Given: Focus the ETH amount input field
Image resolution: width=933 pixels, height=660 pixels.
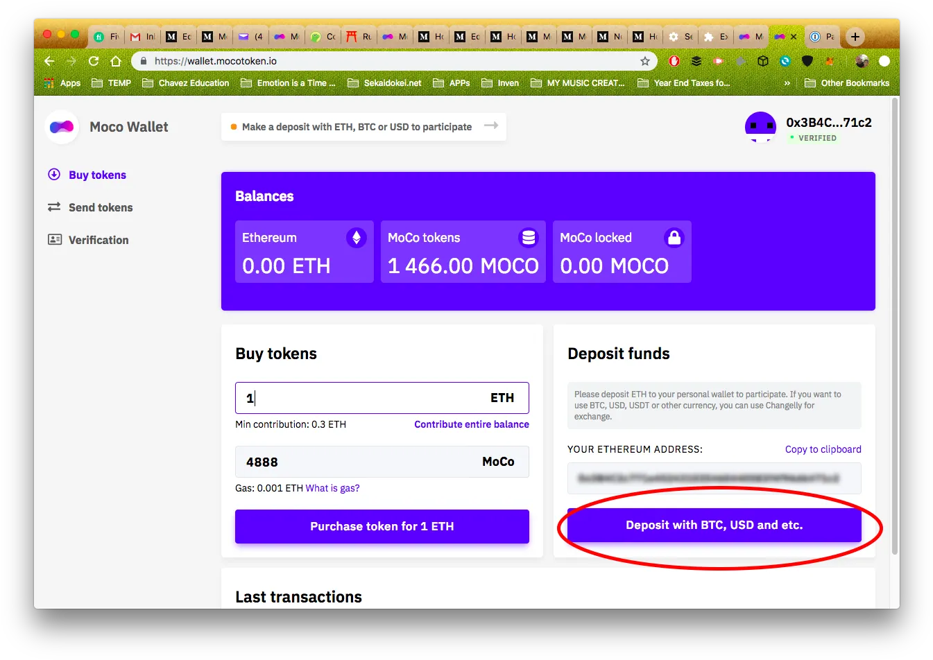Looking at the screenshot, I should [382, 398].
